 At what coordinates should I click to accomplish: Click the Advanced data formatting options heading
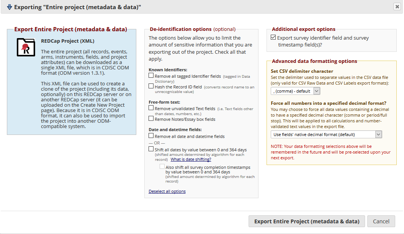click(x=314, y=61)
